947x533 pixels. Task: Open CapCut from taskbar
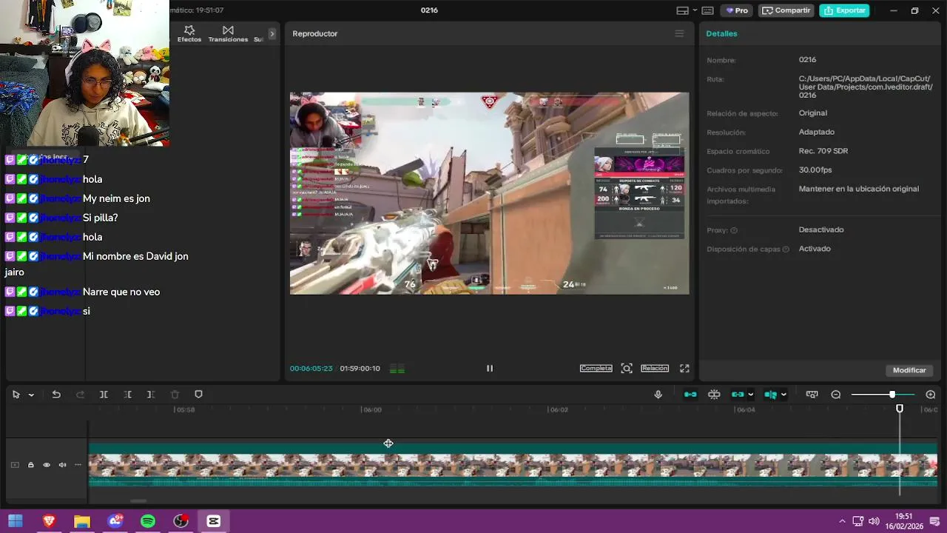click(214, 521)
